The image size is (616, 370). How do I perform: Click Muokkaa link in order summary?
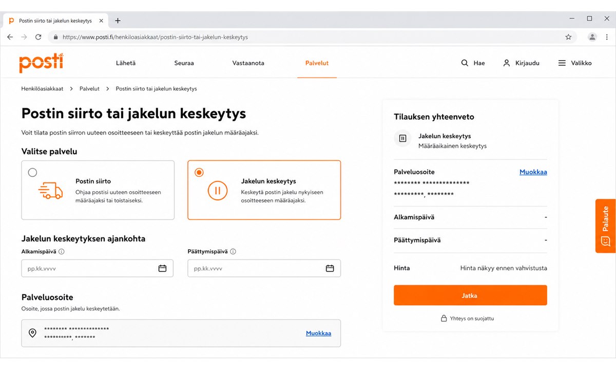pos(533,172)
